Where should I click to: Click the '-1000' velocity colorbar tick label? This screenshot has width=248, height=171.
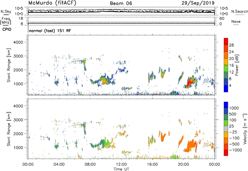point(236,150)
